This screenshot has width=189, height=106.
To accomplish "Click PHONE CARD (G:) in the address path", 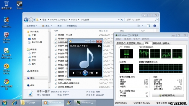I will pyautogui.click(x=59, y=20).
